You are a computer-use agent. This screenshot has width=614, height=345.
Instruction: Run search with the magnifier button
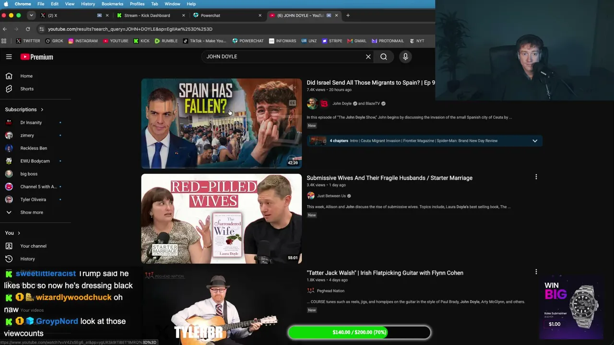point(384,57)
